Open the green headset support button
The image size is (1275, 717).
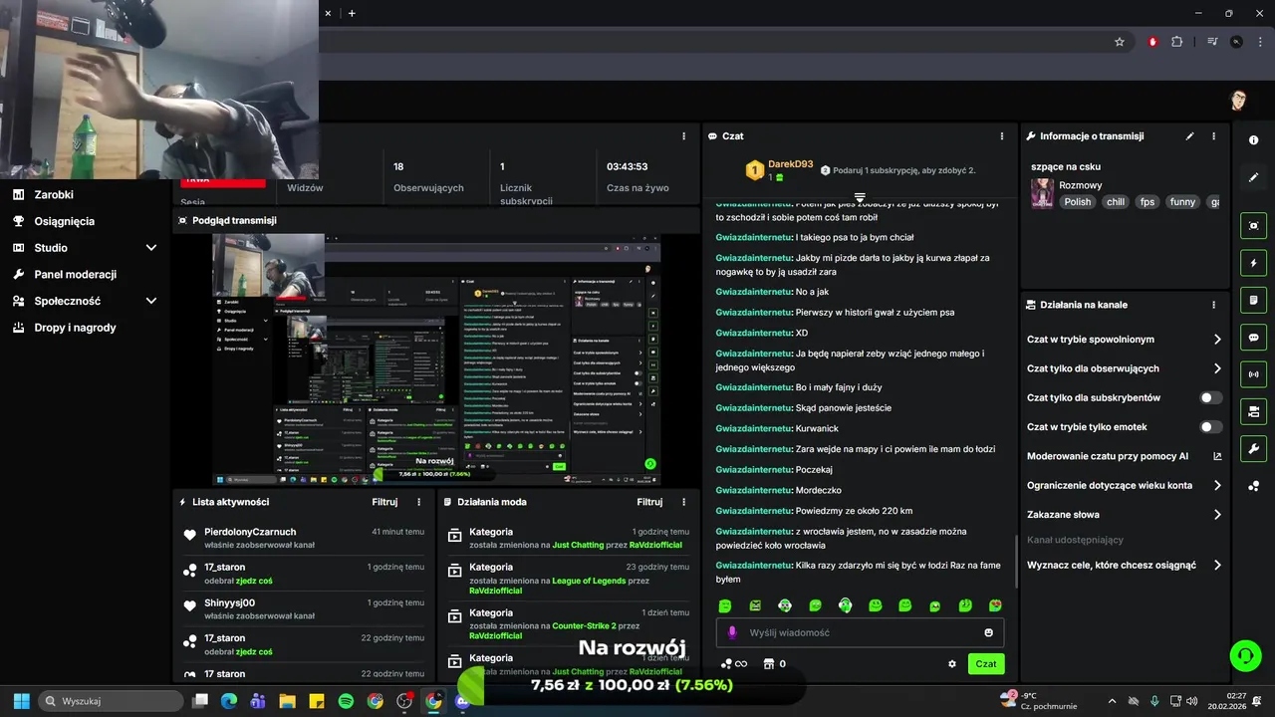[x=1245, y=655]
